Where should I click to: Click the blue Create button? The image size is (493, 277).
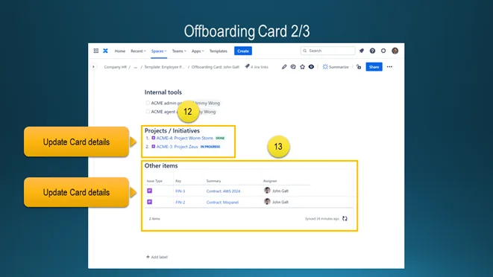243,51
